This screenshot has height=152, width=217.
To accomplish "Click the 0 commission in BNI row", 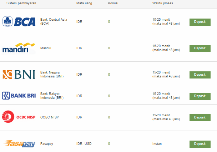I will coord(109,75).
